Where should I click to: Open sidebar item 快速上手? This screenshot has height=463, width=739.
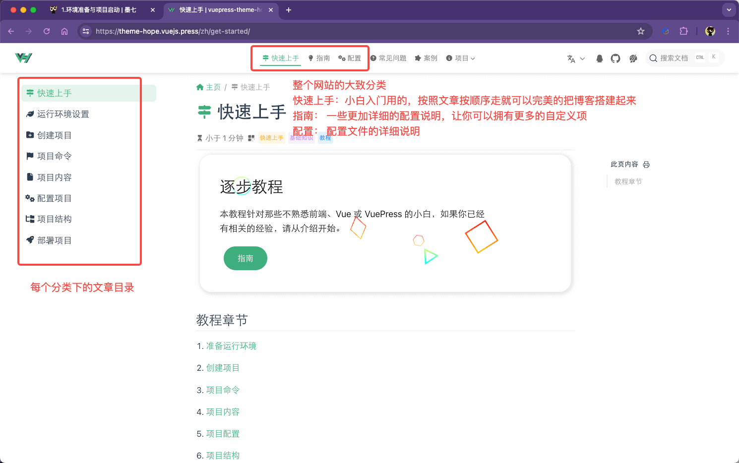click(x=89, y=93)
